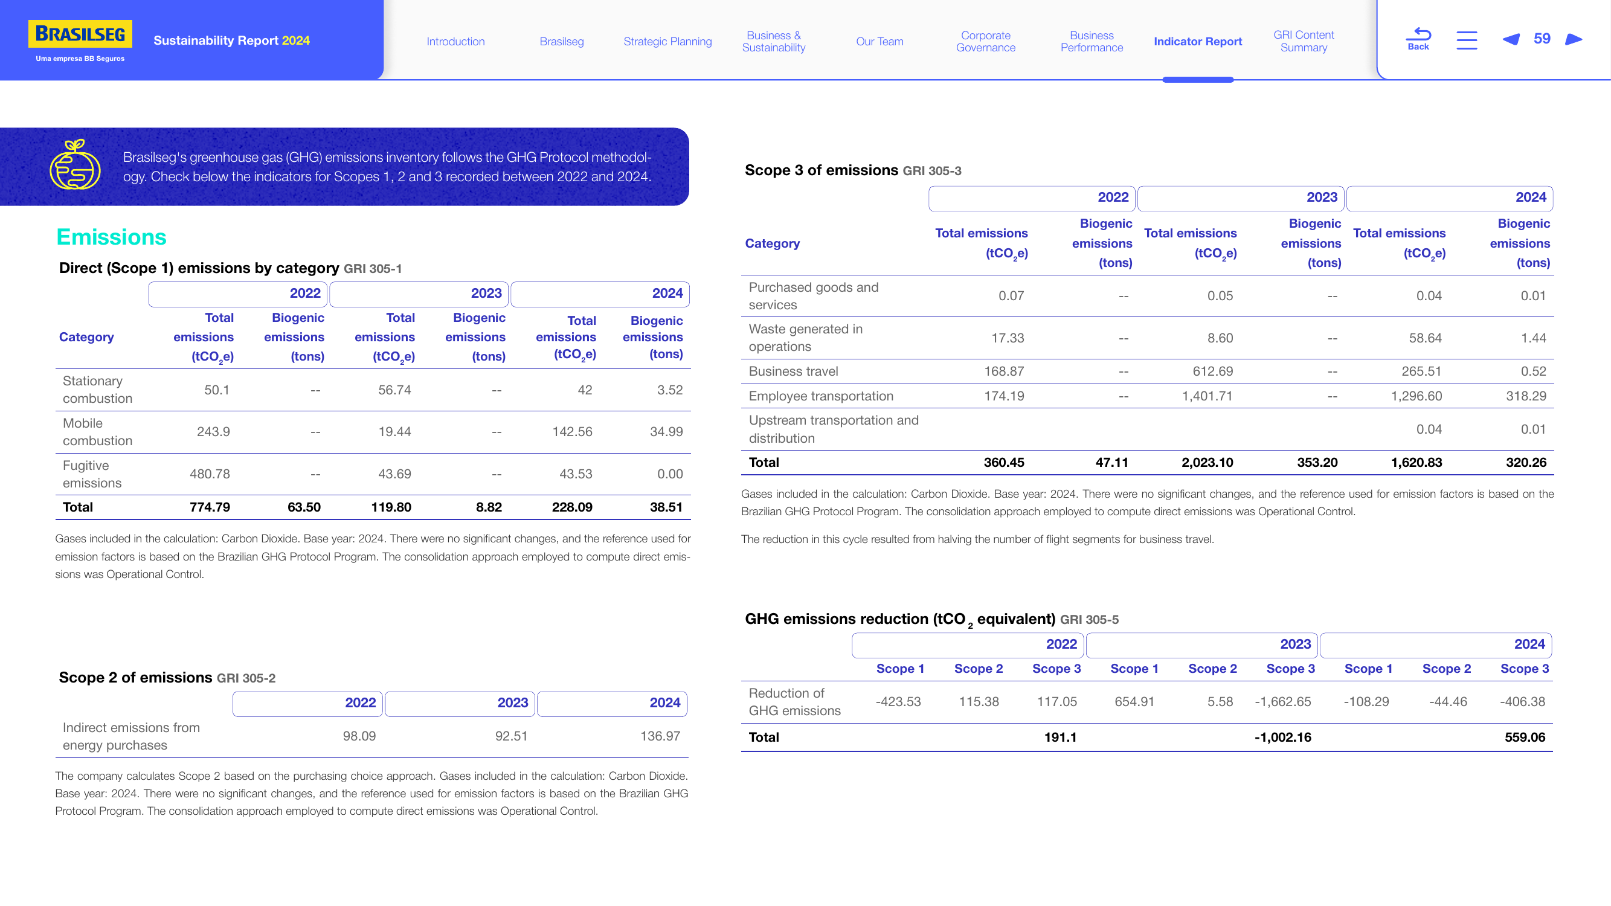Screen dimensions: 1611x906
Task: Click reduction total 559.06
Action: 1525,737
